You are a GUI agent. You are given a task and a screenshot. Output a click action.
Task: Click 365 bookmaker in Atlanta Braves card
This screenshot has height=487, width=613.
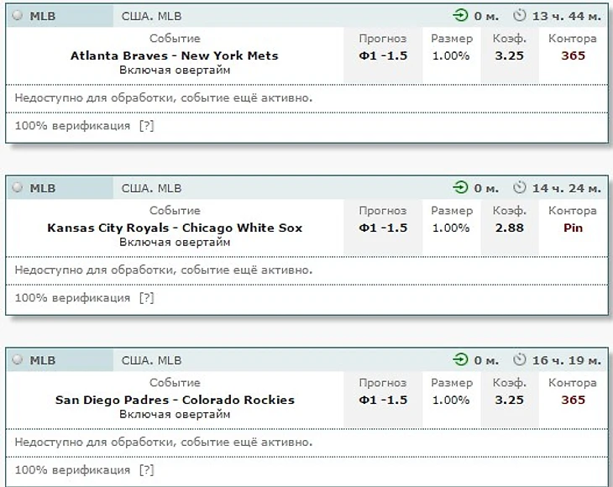coord(574,55)
